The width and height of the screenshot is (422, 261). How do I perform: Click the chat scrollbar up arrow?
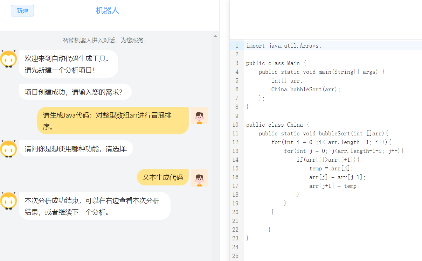(x=215, y=36)
